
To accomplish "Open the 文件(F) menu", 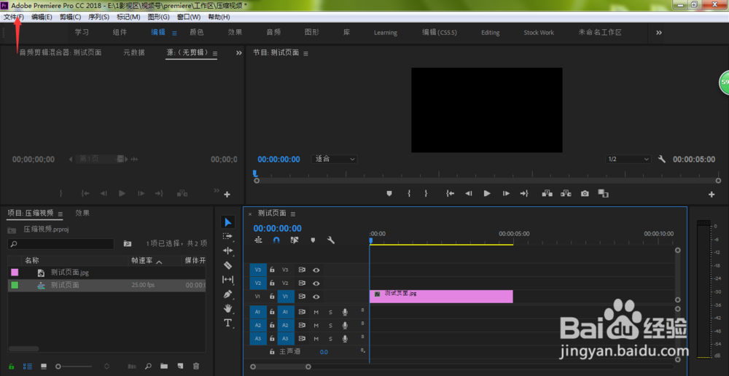I will (13, 17).
